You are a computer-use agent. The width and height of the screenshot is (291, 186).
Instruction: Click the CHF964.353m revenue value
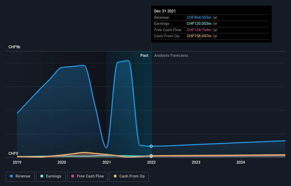point(199,17)
